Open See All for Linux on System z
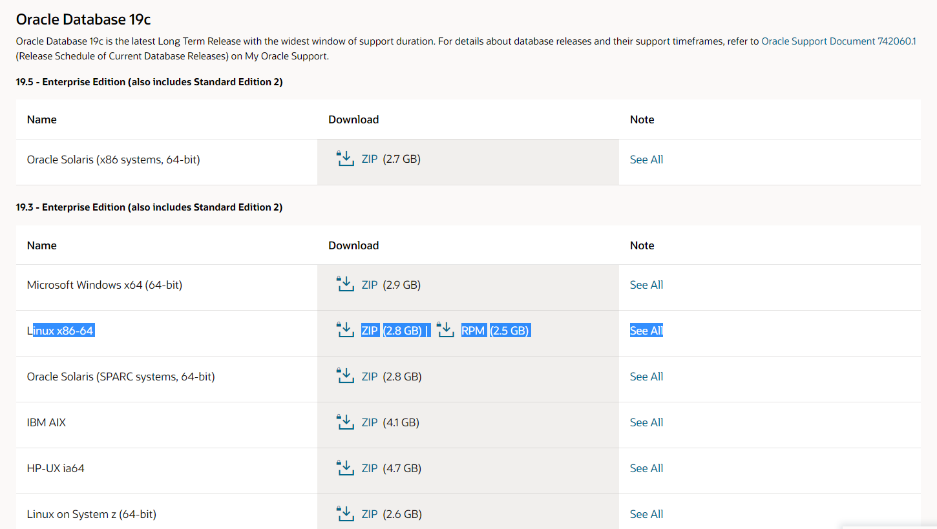This screenshot has height=529, width=937. tap(646, 513)
